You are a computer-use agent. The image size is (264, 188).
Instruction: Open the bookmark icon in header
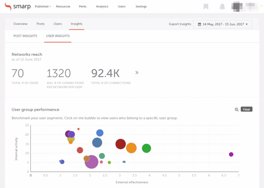point(206,7)
